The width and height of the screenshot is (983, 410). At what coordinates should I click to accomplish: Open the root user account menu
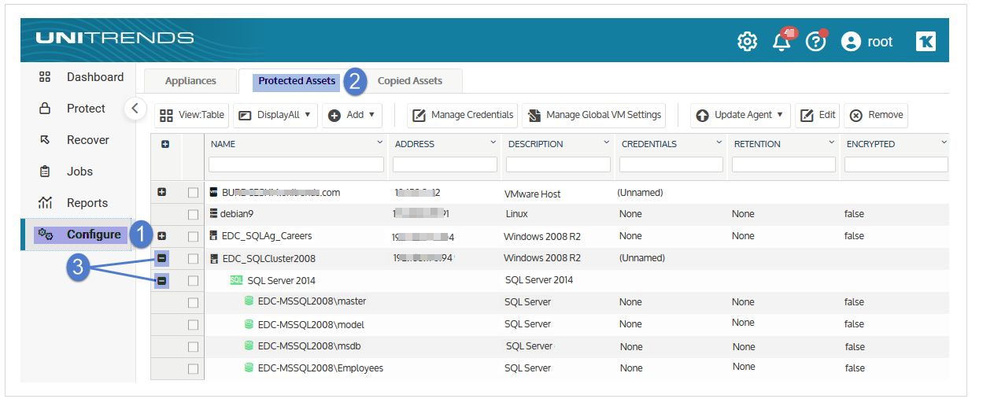point(867,42)
